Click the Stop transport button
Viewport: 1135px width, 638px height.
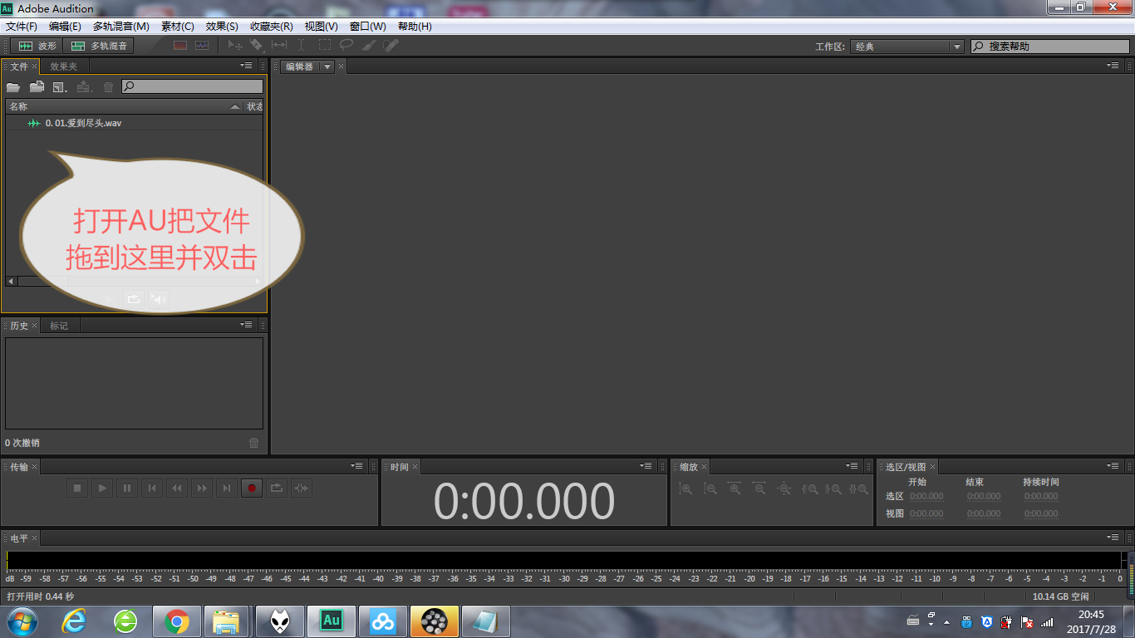pos(77,488)
